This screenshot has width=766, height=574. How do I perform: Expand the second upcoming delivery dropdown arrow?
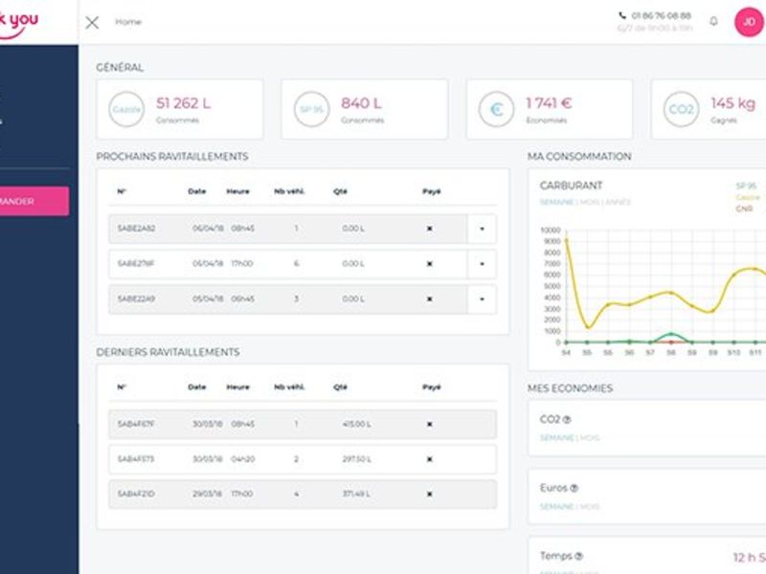click(482, 264)
